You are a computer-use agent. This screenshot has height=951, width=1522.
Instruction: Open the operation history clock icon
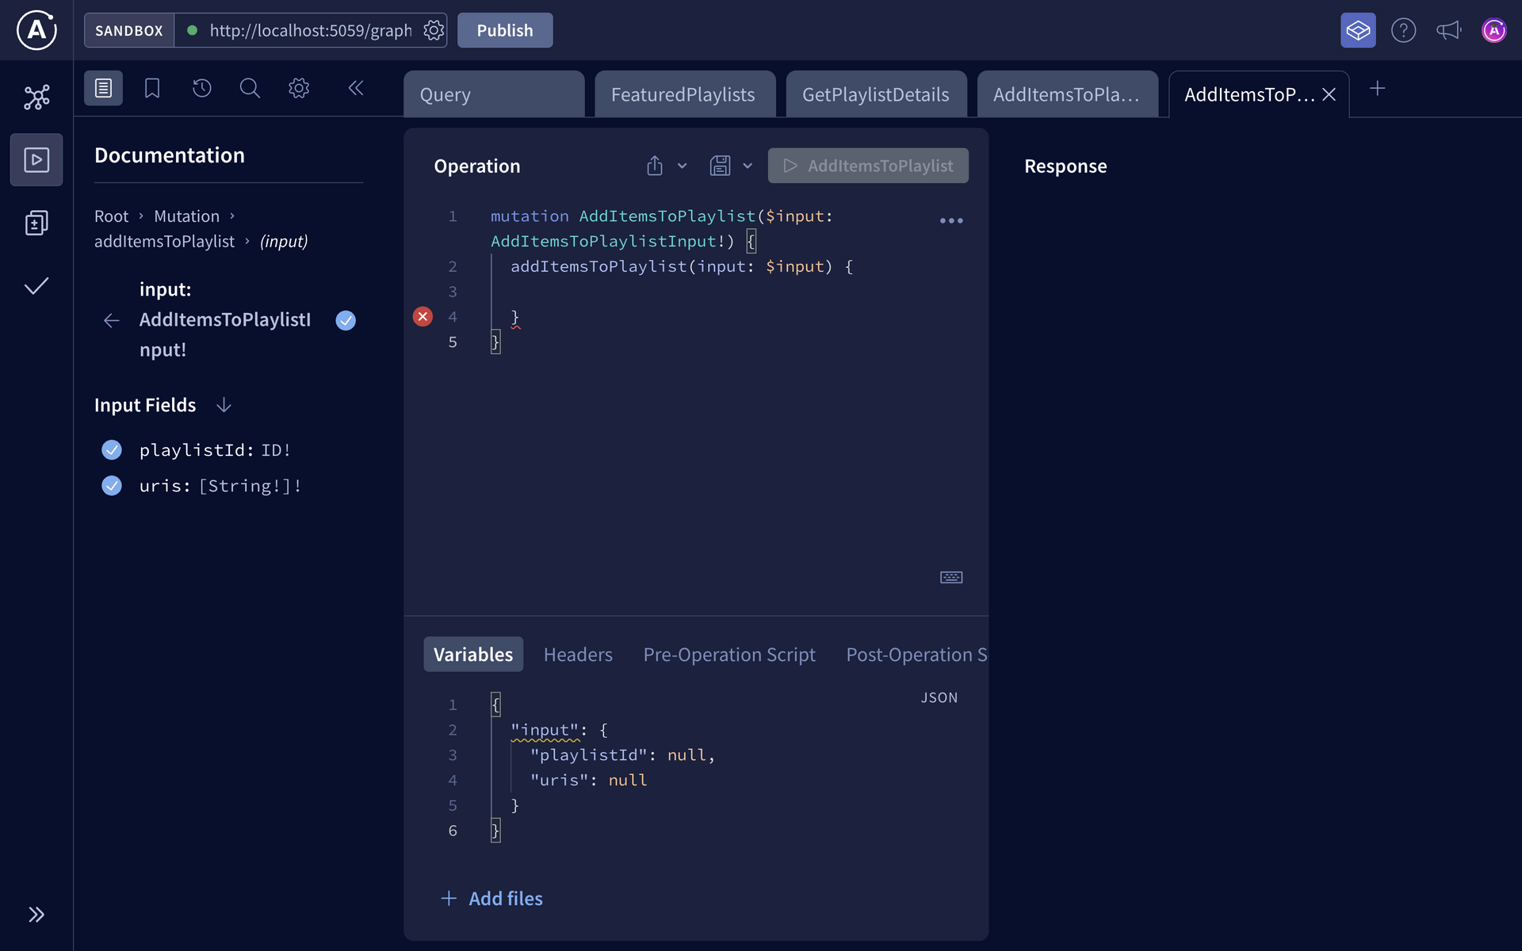201,88
